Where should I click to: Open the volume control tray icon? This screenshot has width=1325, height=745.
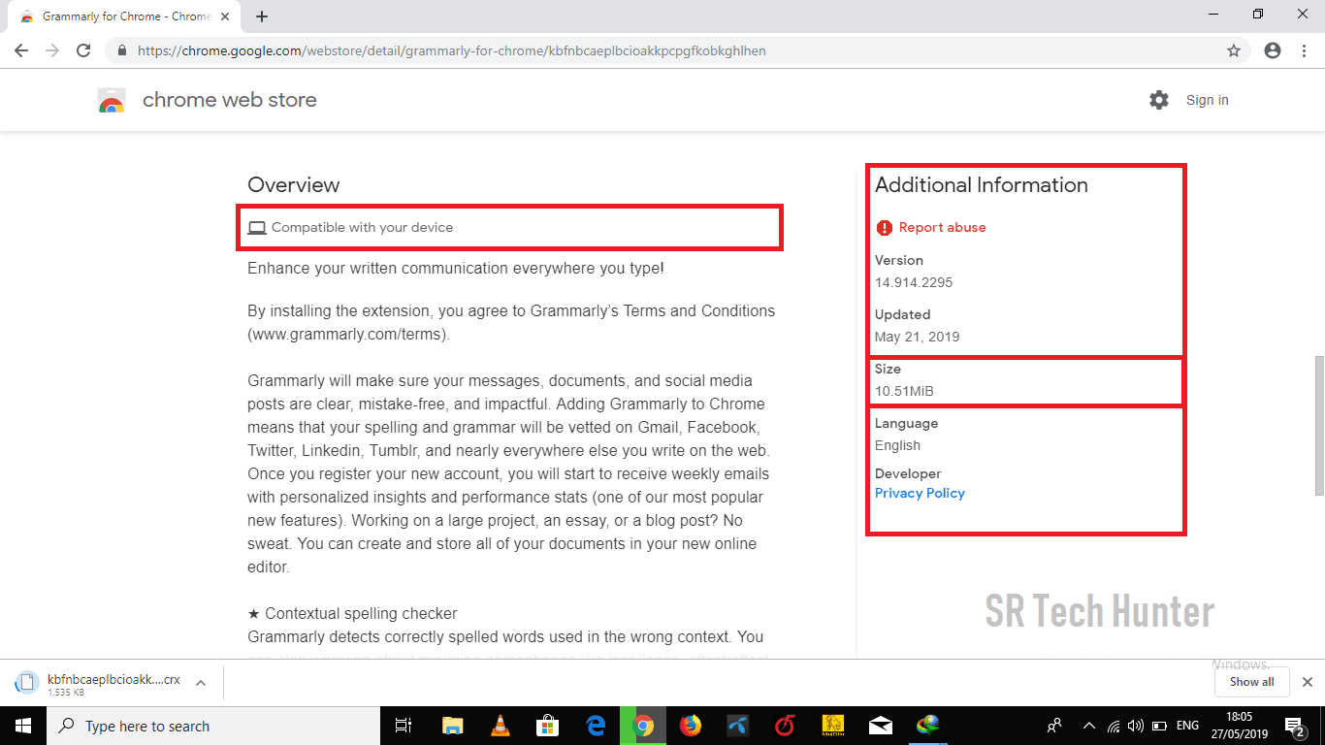coord(1136,726)
